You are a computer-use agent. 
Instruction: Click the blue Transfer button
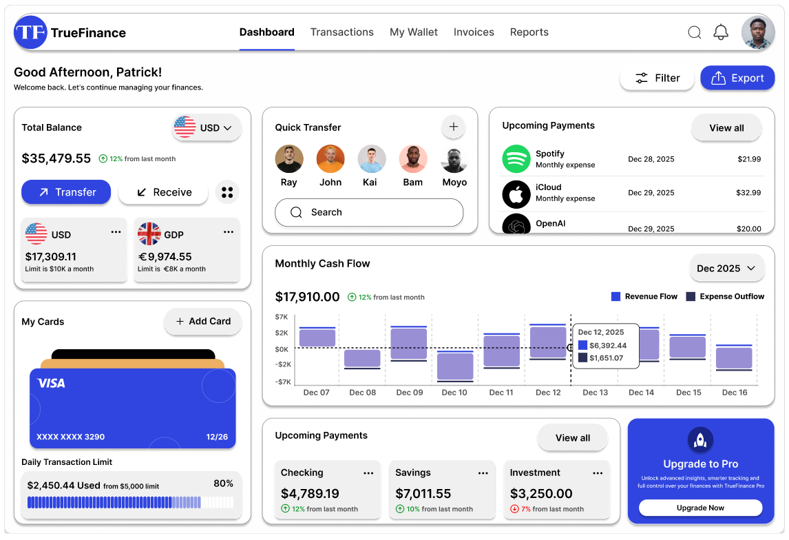click(x=66, y=192)
